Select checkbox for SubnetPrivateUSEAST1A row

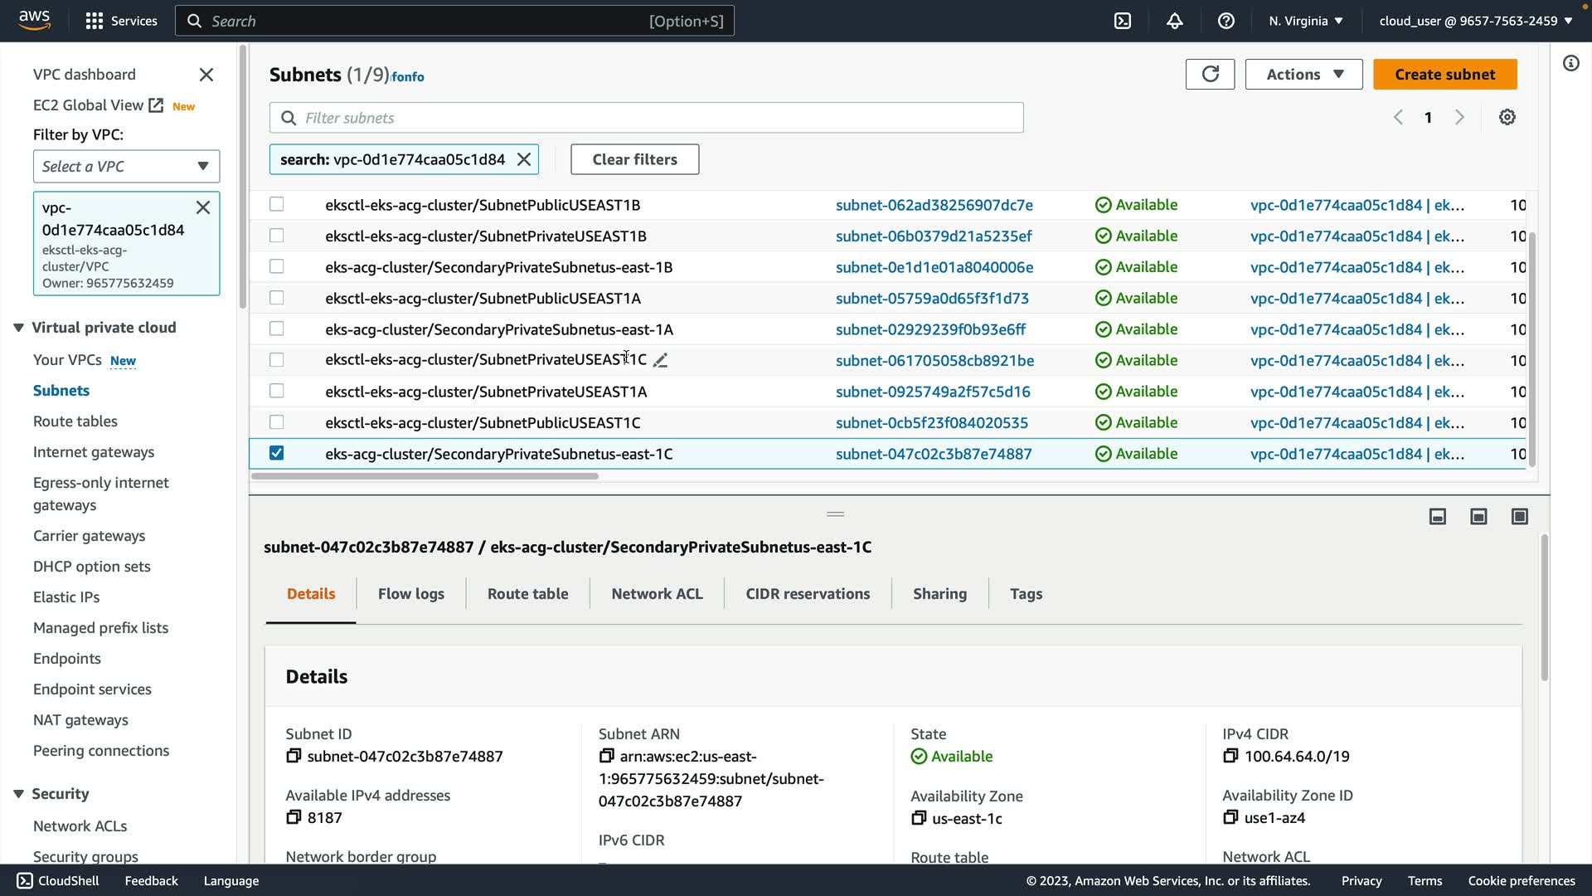pyautogui.click(x=276, y=391)
